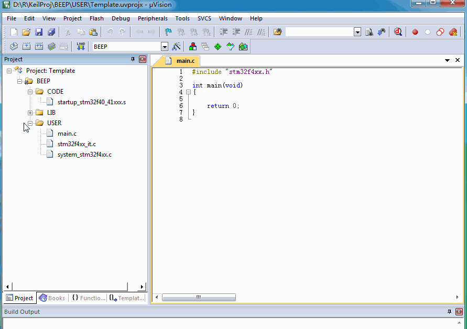Close the Project panel
Image resolution: width=467 pixels, height=329 pixels.
tap(143, 59)
